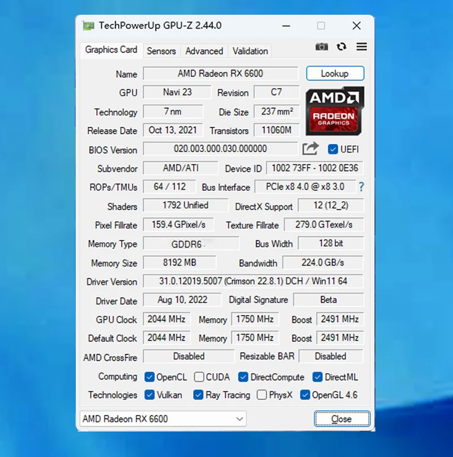This screenshot has height=457, width=453.
Task: Click the Default Clock 2044 MHz value
Action: pos(166,338)
